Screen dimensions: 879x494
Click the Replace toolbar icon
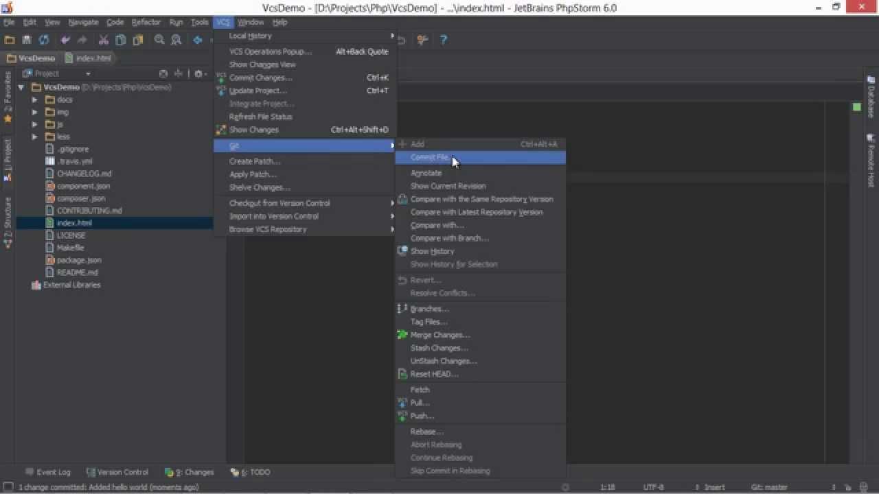[x=176, y=40]
